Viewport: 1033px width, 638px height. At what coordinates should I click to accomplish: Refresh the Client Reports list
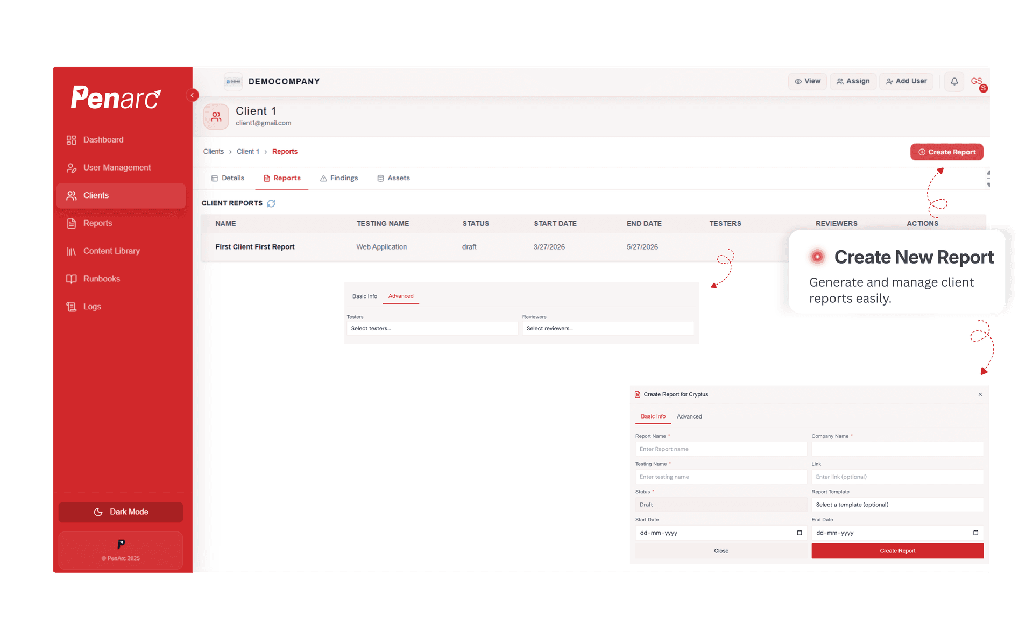click(271, 203)
